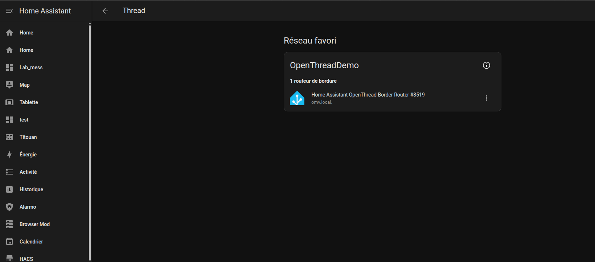Open the Lab_mess dashboard

(x=31, y=67)
